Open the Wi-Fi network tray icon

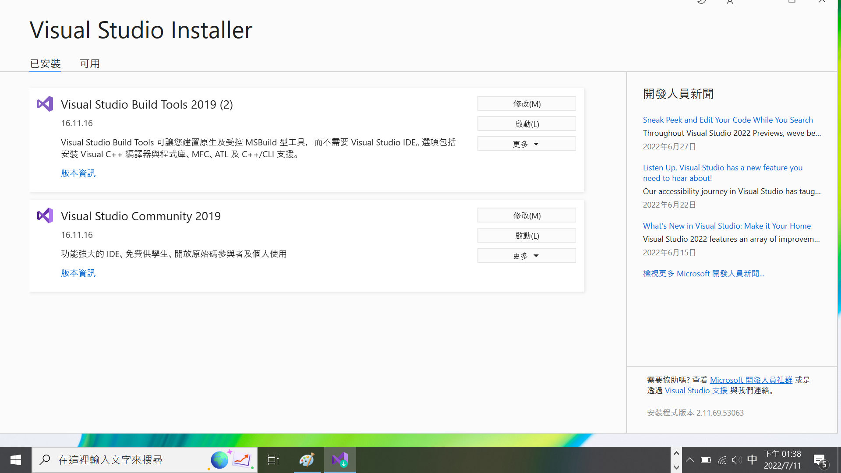722,460
